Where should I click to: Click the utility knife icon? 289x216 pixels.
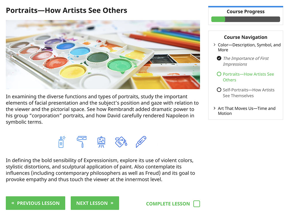(x=141, y=142)
